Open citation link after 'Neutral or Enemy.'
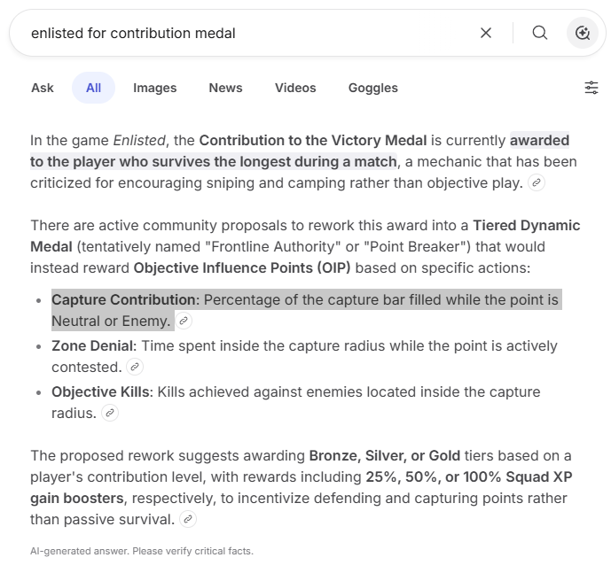 click(184, 321)
